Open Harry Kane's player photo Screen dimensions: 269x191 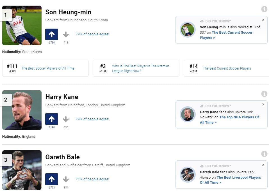pyautogui.click(x=22, y=110)
